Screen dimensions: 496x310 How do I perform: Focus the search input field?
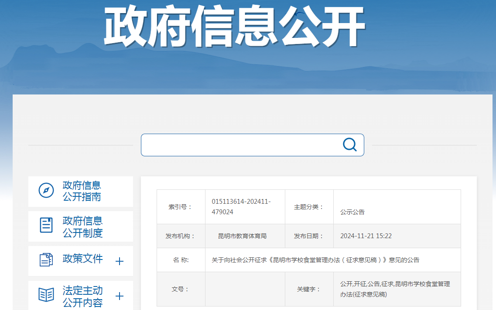pyautogui.click(x=253, y=145)
